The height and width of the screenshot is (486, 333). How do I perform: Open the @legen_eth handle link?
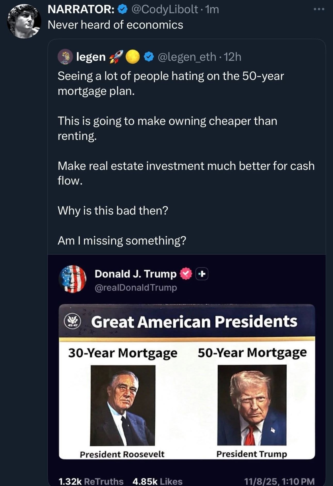[187, 57]
